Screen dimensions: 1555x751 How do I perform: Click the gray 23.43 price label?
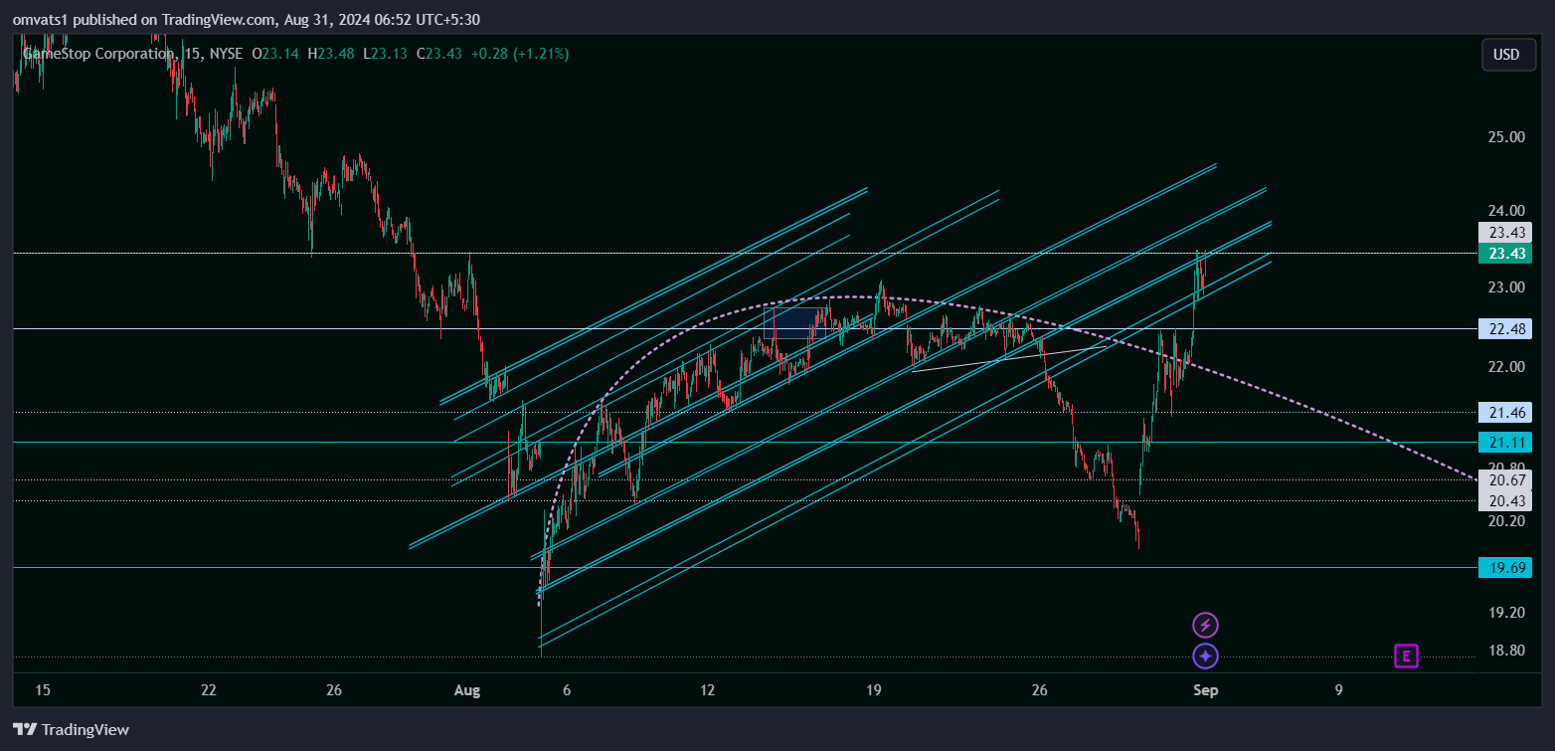[x=1504, y=233]
